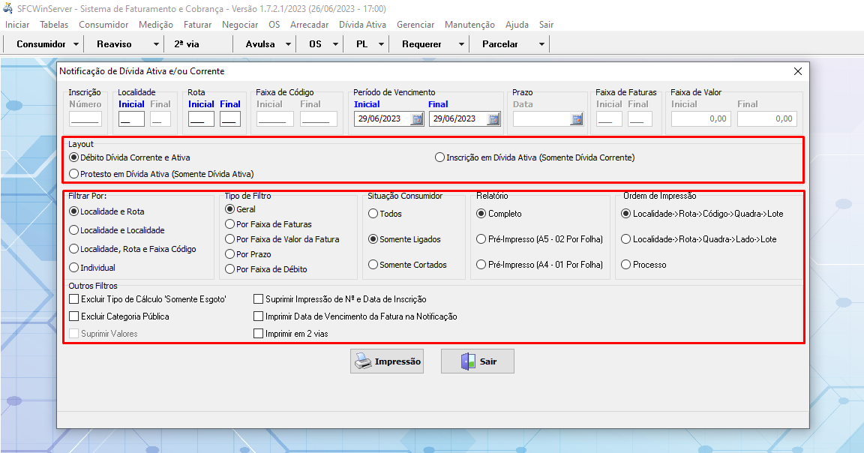
Task: Open the Faturar menu
Action: (x=197, y=25)
